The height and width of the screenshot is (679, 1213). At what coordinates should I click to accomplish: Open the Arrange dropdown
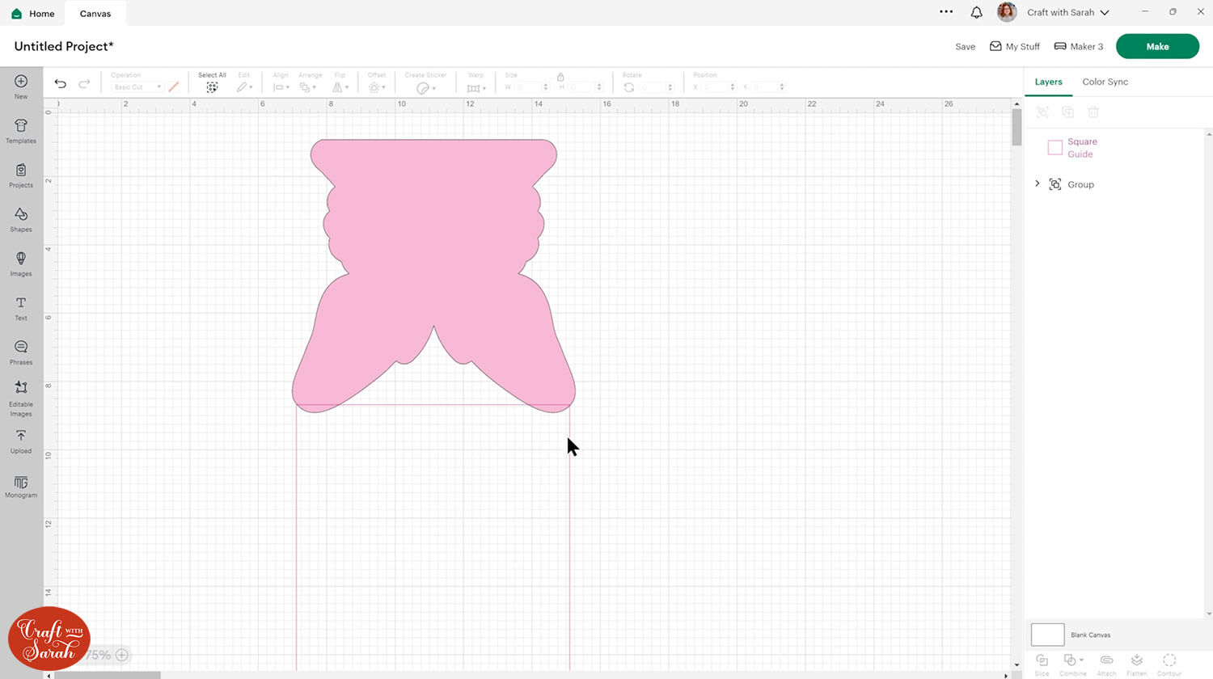tap(307, 87)
